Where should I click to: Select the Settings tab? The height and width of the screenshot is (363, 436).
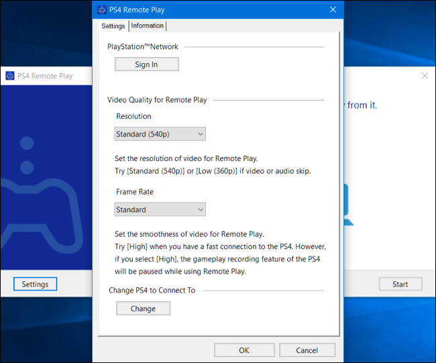tap(113, 26)
